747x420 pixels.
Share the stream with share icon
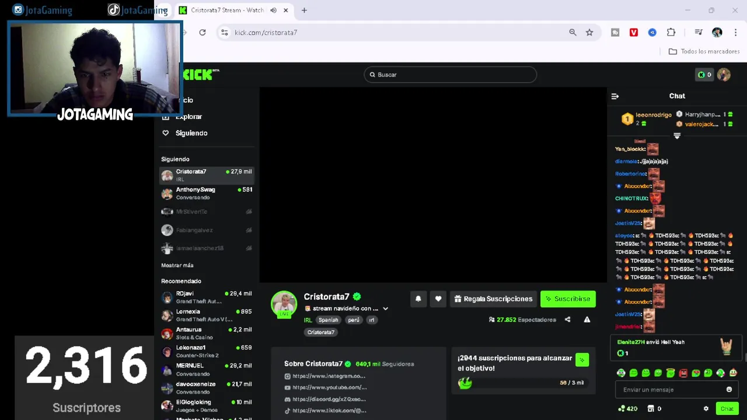click(x=567, y=320)
